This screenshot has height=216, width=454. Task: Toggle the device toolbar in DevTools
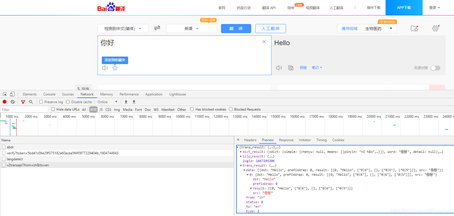coord(12,94)
